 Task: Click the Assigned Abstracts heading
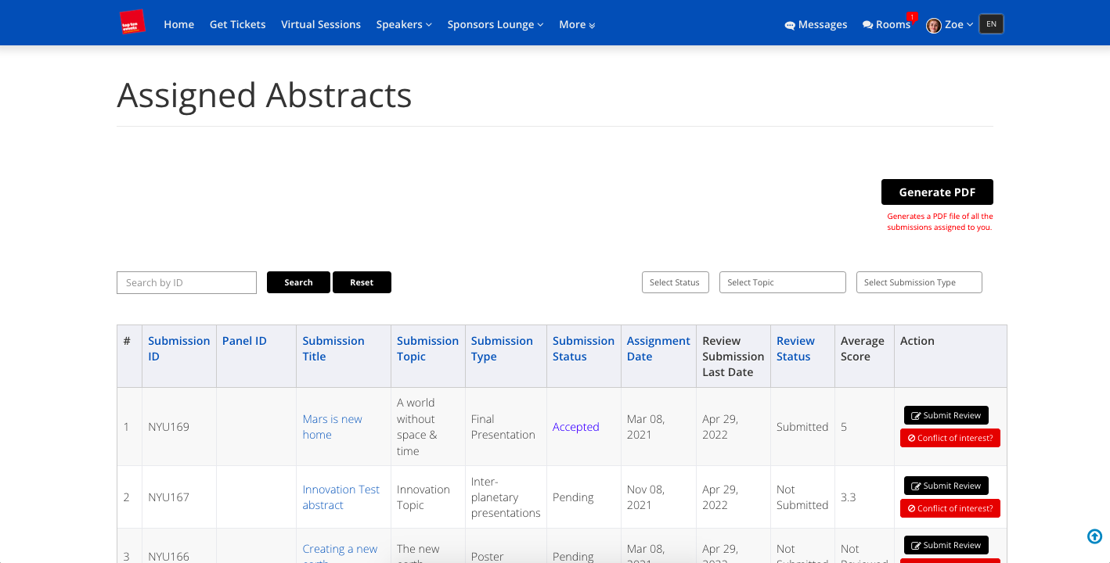click(265, 95)
